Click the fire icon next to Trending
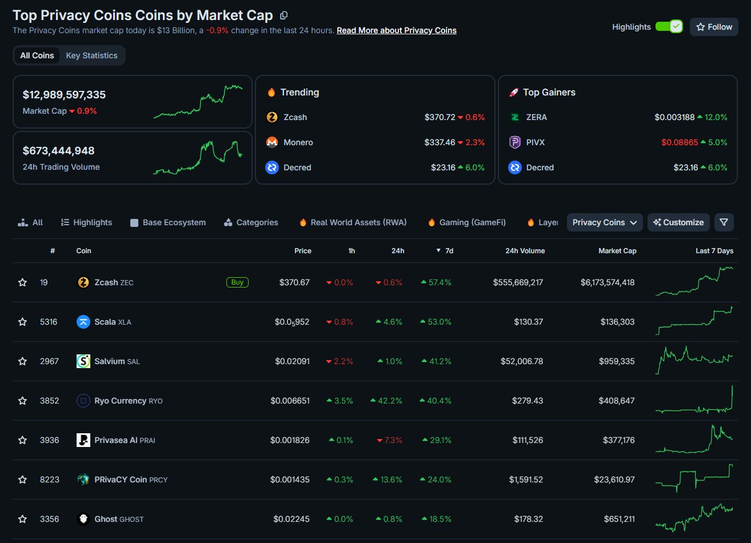The height and width of the screenshot is (543, 751). (x=271, y=92)
